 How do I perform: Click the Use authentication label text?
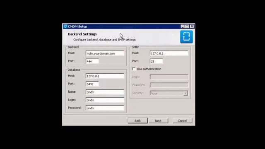click(x=149, y=69)
